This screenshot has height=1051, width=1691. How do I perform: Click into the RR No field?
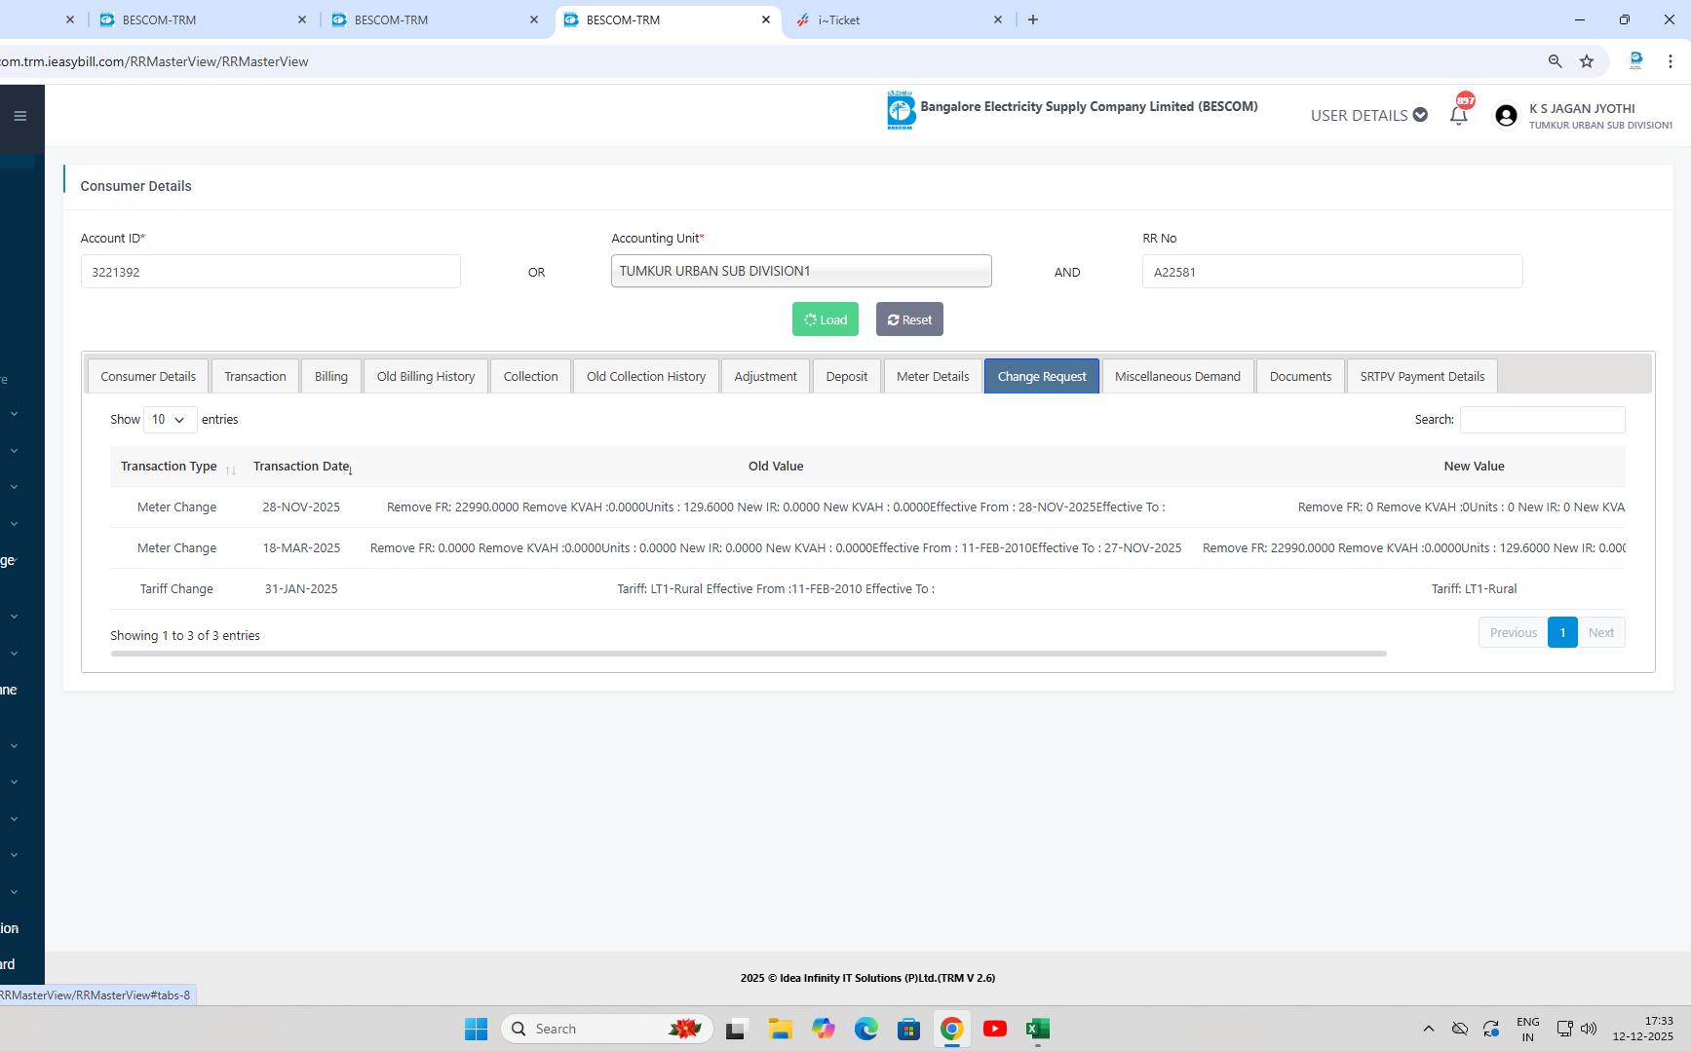[1332, 272]
